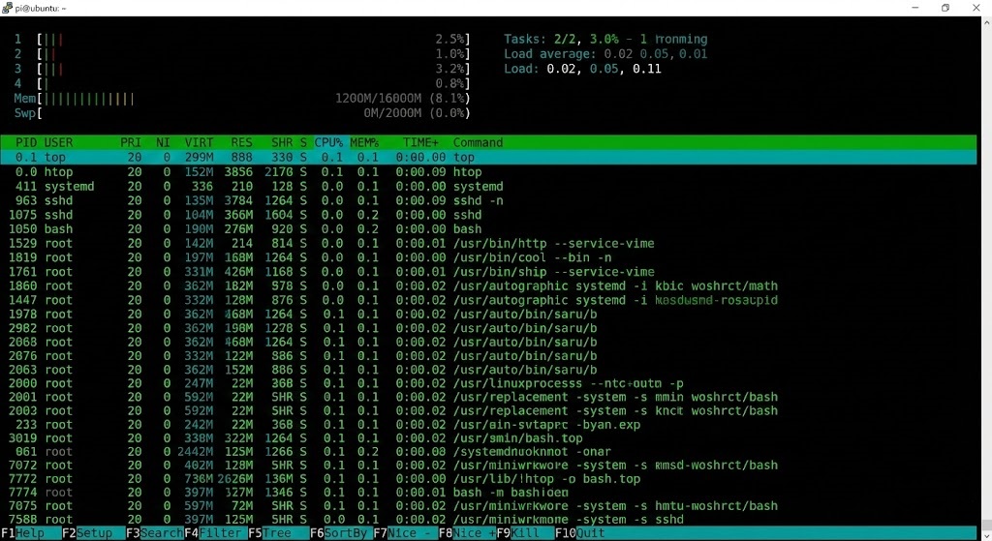Click the Swp usage meter
The width and height of the screenshot is (992, 541).
[242, 114]
